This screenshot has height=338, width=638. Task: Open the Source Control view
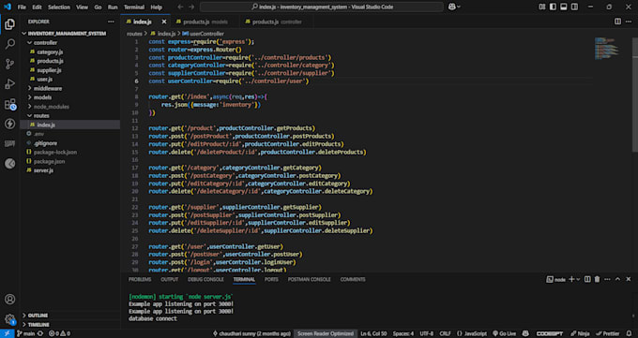pos(9,64)
